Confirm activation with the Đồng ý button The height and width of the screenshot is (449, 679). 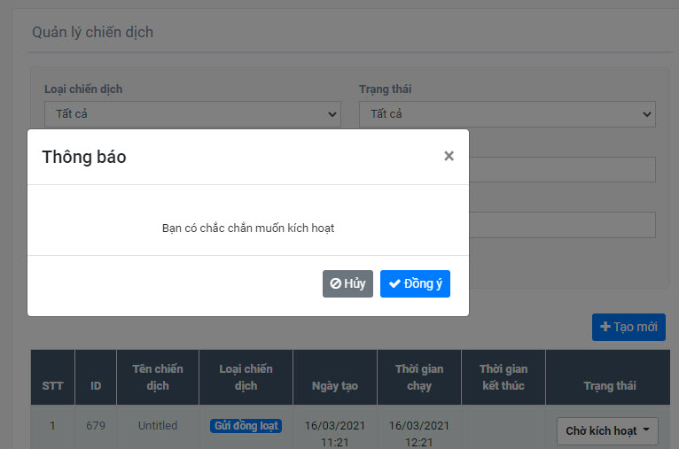coord(415,283)
